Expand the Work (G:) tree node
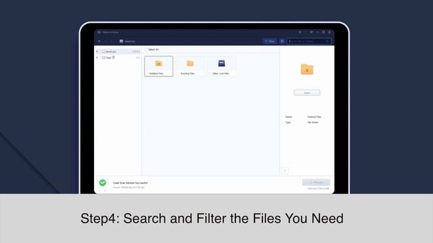433x243 pixels. tap(97, 51)
